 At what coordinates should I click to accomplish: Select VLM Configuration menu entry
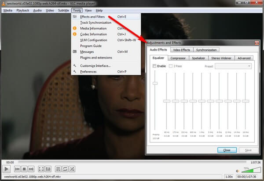(x=106, y=40)
